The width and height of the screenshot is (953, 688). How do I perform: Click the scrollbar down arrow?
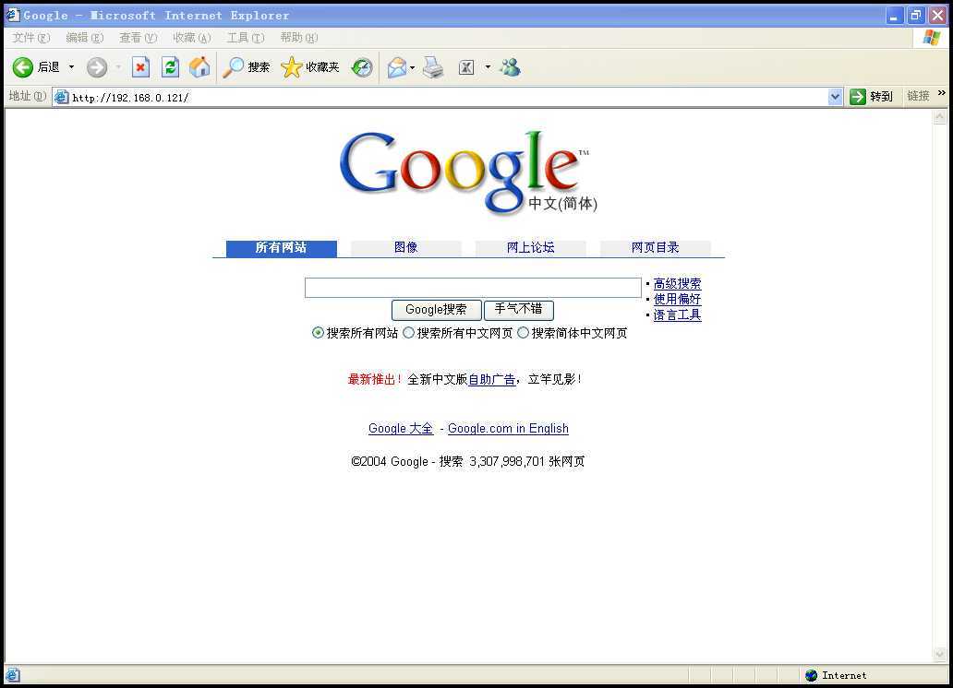point(940,654)
